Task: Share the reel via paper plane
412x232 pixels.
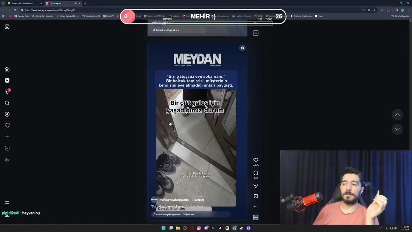Action: pyautogui.click(x=256, y=186)
